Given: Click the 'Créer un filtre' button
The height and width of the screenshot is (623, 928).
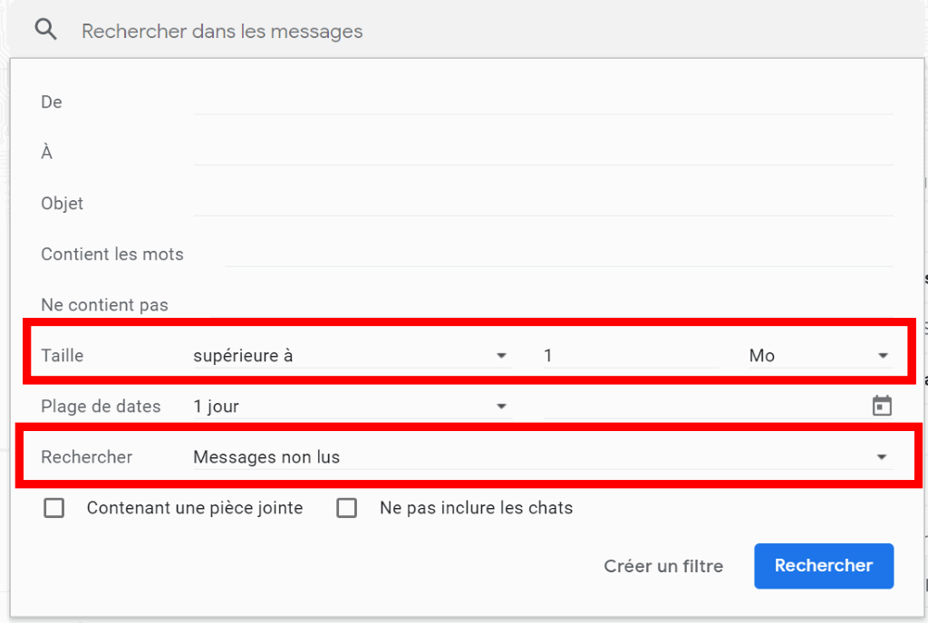Looking at the screenshot, I should (x=663, y=566).
